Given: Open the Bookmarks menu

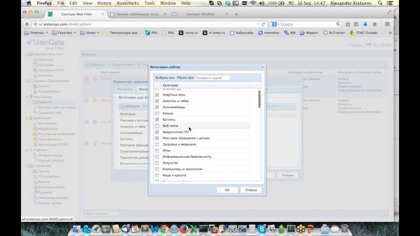Looking at the screenshot, I should click(x=128, y=3).
